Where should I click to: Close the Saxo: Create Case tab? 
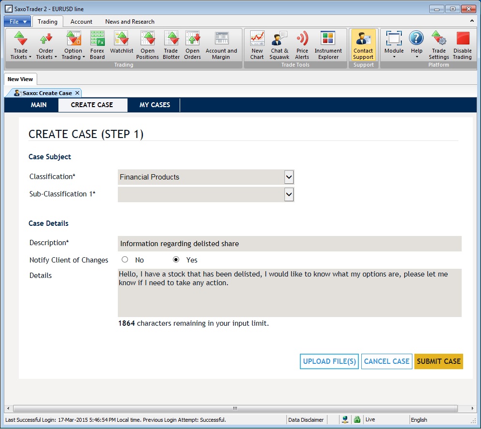point(77,93)
